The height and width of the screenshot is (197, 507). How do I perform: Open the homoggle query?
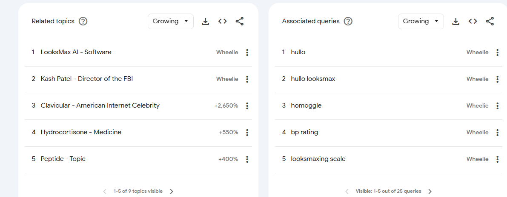tap(306, 105)
